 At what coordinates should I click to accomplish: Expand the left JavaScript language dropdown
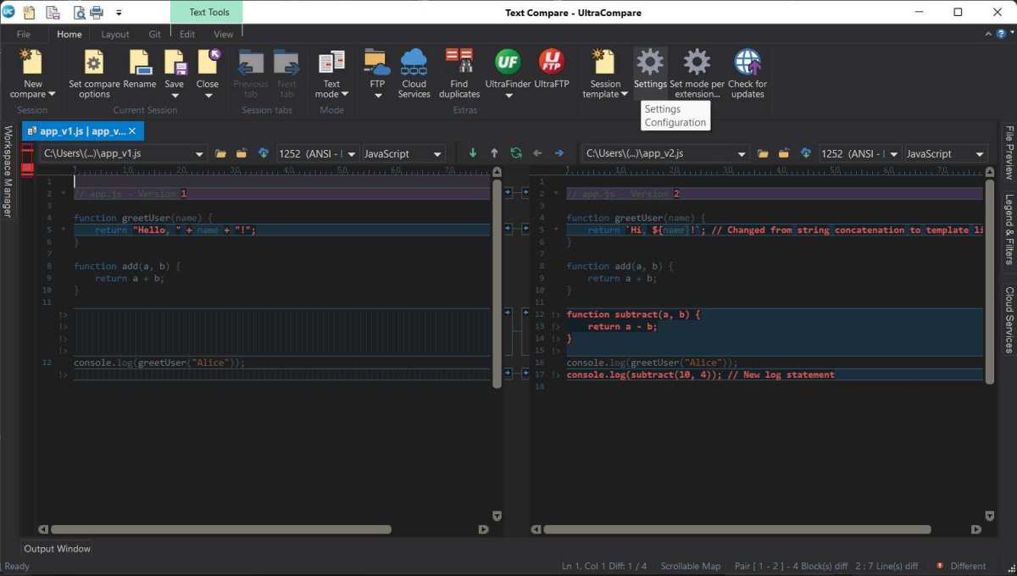[x=403, y=153]
